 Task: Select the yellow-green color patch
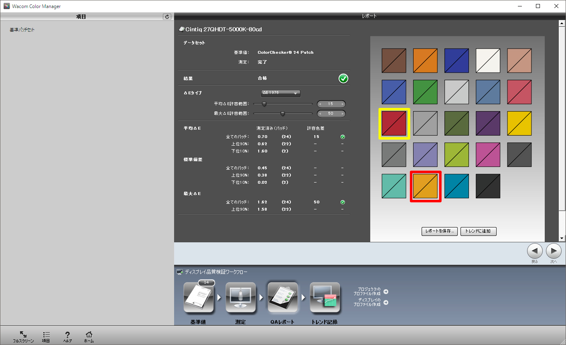pyautogui.click(x=456, y=155)
